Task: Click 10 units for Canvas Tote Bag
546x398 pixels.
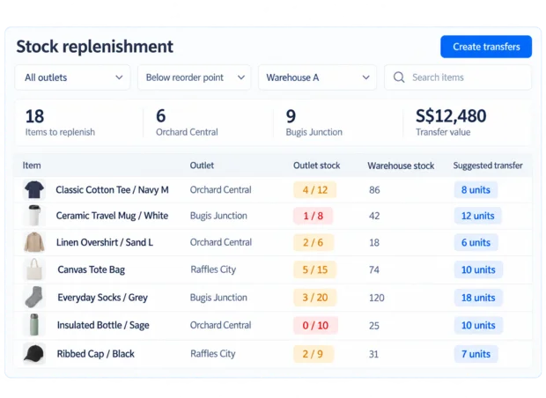Action: coord(478,269)
